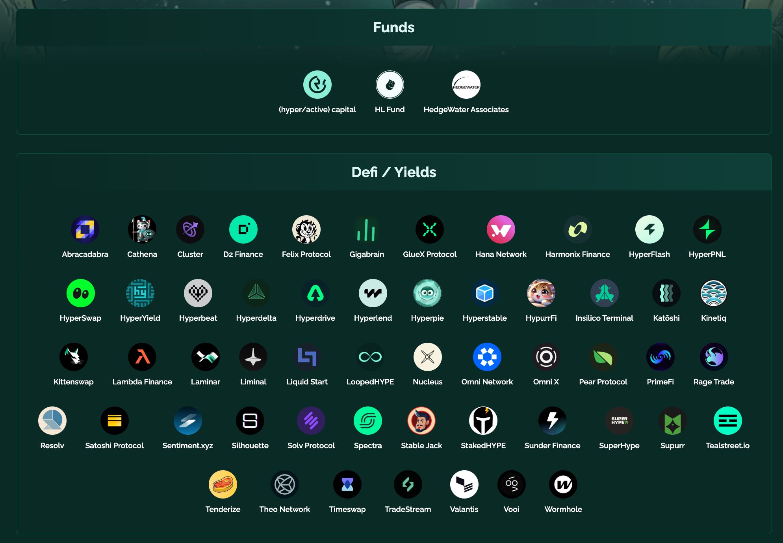The height and width of the screenshot is (543, 783).
Task: Click the Hyperstable cube icon
Action: [485, 293]
